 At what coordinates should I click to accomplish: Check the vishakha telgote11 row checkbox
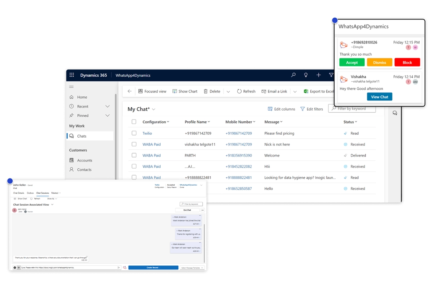[x=134, y=144]
